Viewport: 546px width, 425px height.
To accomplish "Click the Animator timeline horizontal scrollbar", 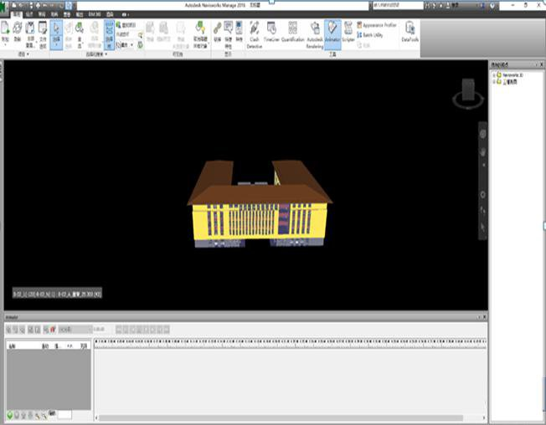I will (x=281, y=417).
